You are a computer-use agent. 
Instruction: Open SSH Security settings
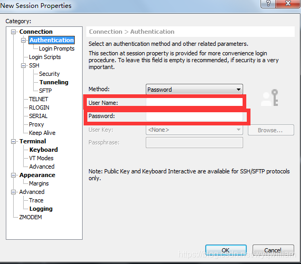click(x=49, y=74)
